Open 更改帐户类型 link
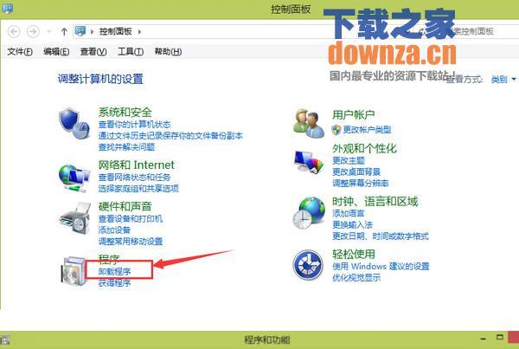Image resolution: width=519 pixels, height=349 pixels. (x=367, y=130)
